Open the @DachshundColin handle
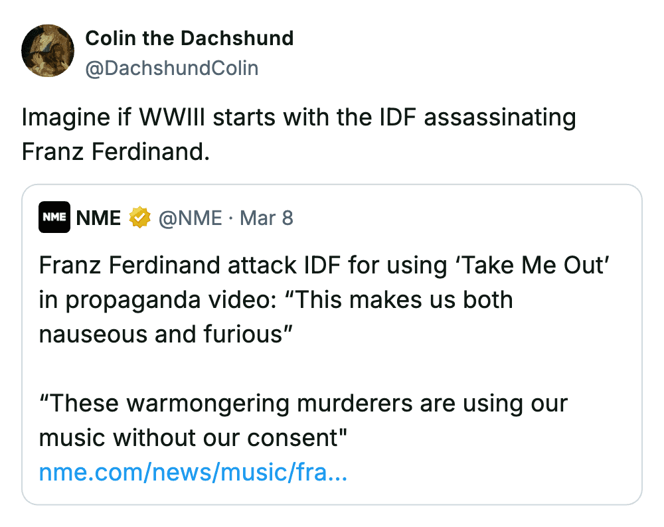The image size is (664, 527). pyautogui.click(x=171, y=68)
